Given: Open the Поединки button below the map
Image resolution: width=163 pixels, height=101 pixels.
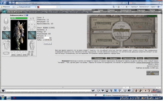Looking at the screenshot, I should (x=99, y=58).
